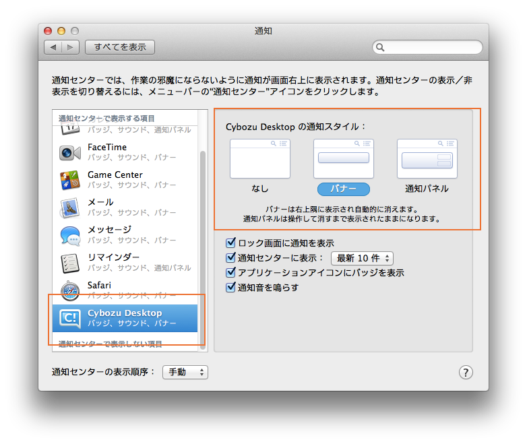The width and height of the screenshot is (527, 444).
Task: Click the 通知センターで表示する項目 header
Action: pos(106,119)
